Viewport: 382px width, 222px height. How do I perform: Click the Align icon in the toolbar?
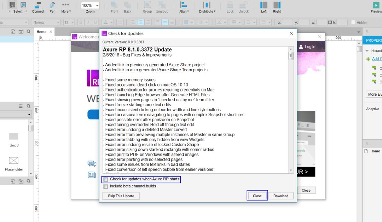183,5
